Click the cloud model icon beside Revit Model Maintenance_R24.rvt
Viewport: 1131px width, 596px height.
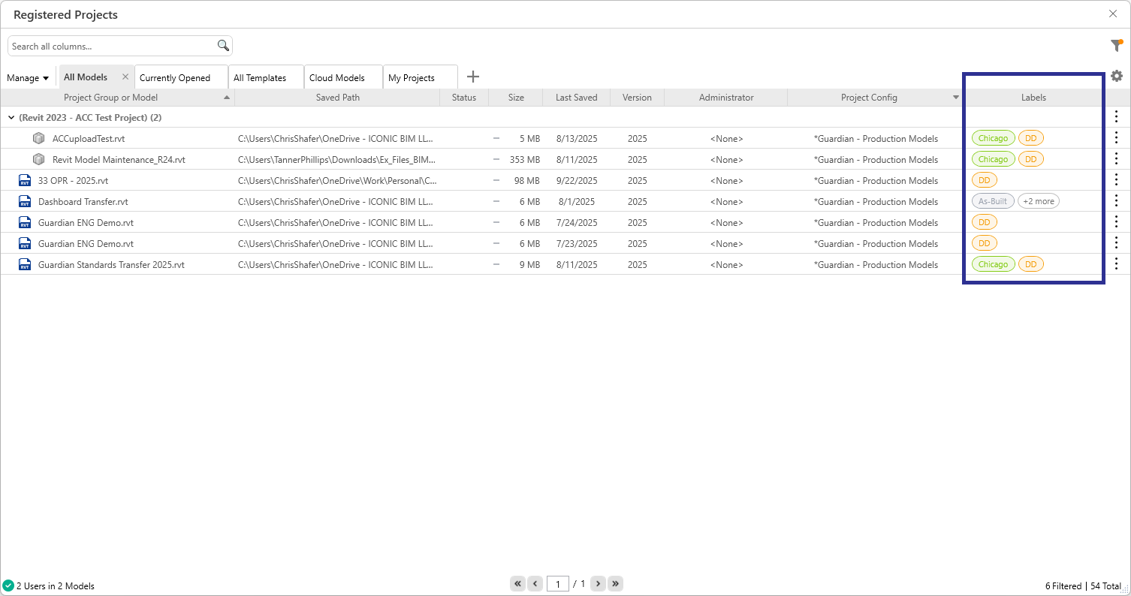tap(38, 159)
